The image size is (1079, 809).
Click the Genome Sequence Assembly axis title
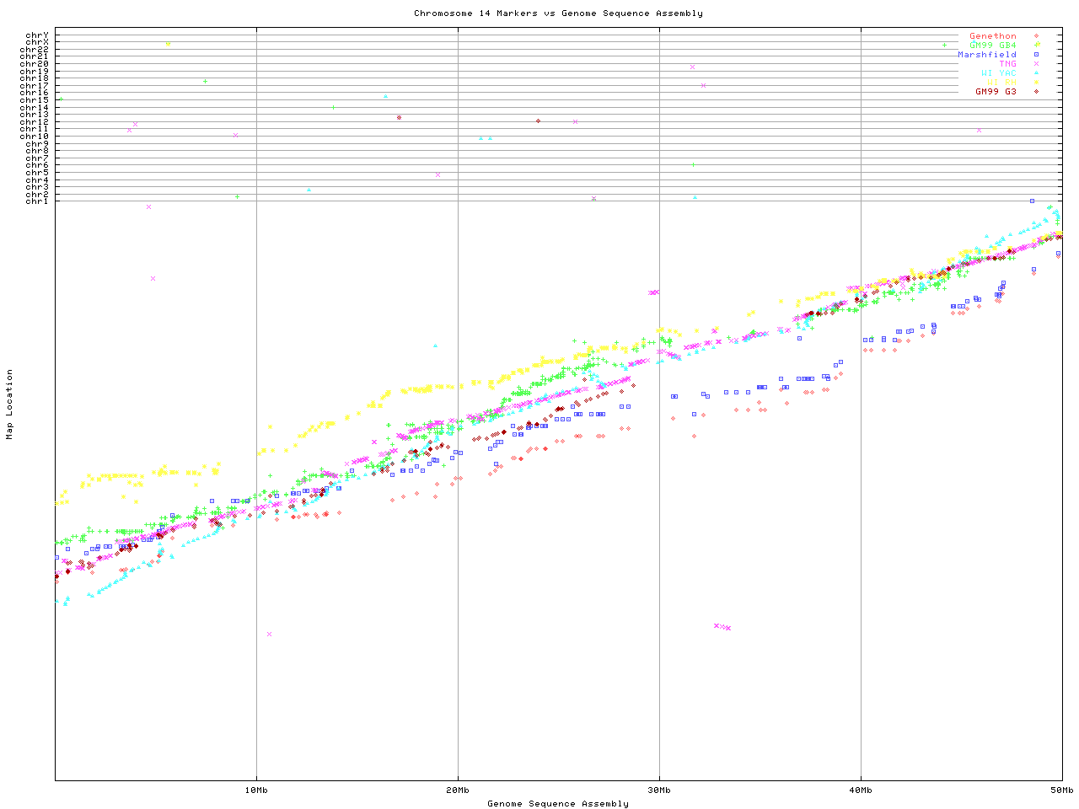point(558,804)
